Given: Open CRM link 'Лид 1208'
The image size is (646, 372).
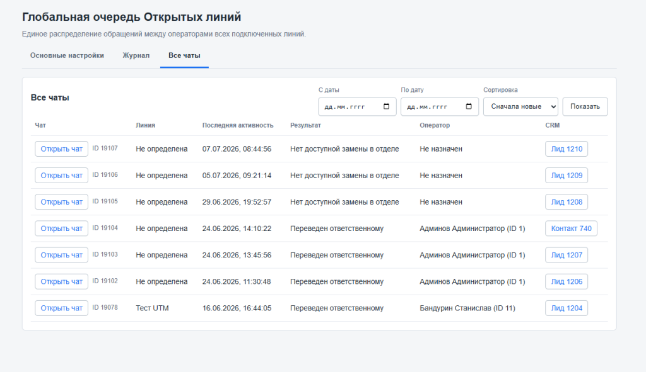Looking at the screenshot, I should pos(567,202).
